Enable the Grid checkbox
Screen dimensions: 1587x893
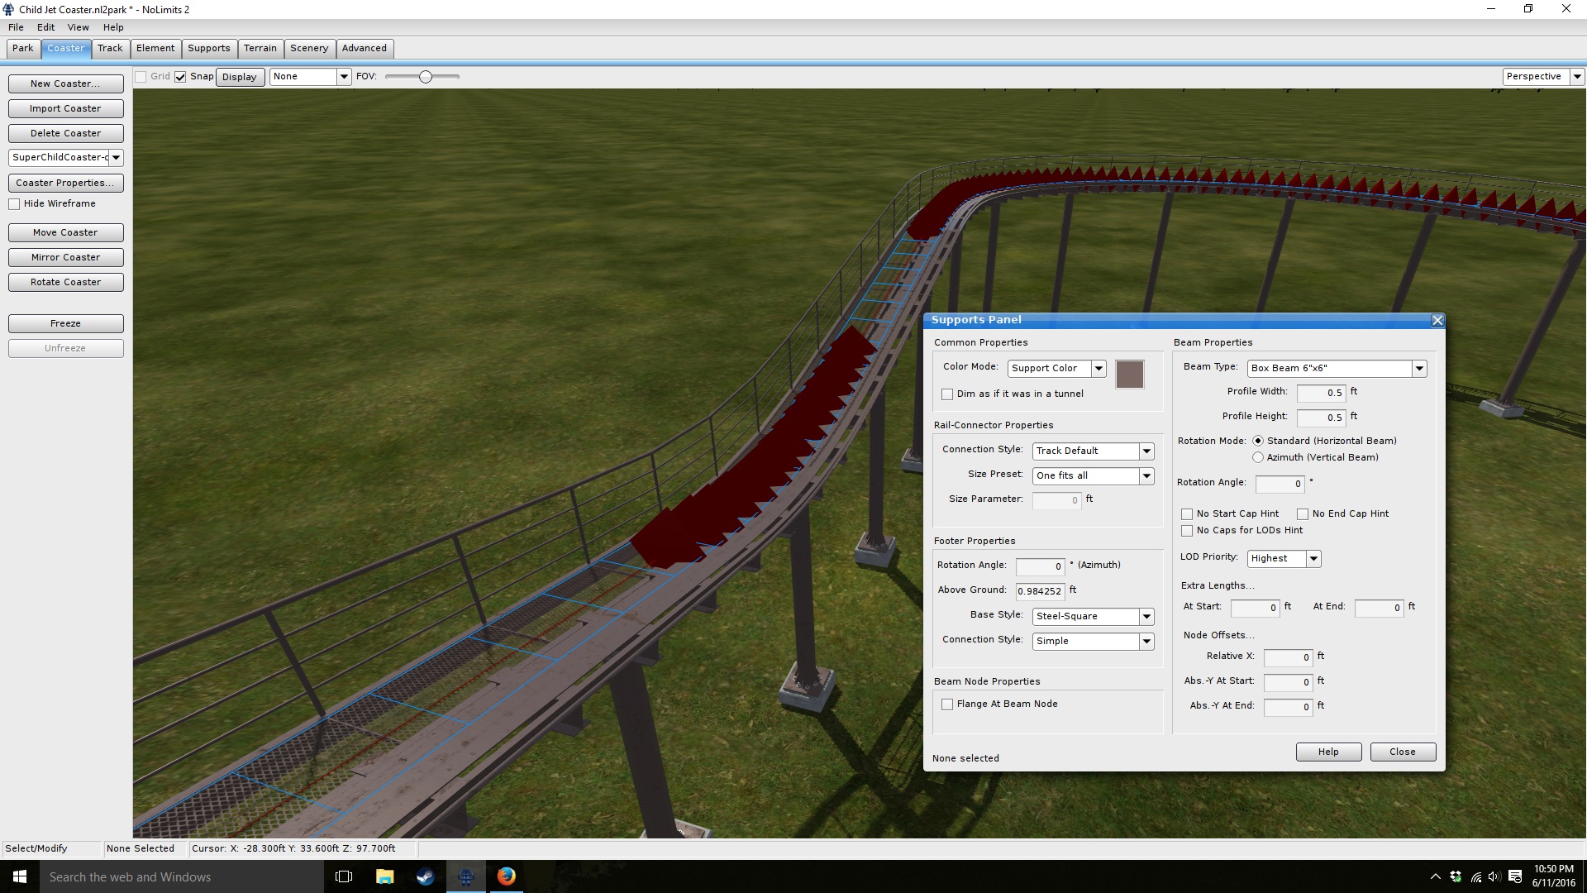[x=141, y=77]
